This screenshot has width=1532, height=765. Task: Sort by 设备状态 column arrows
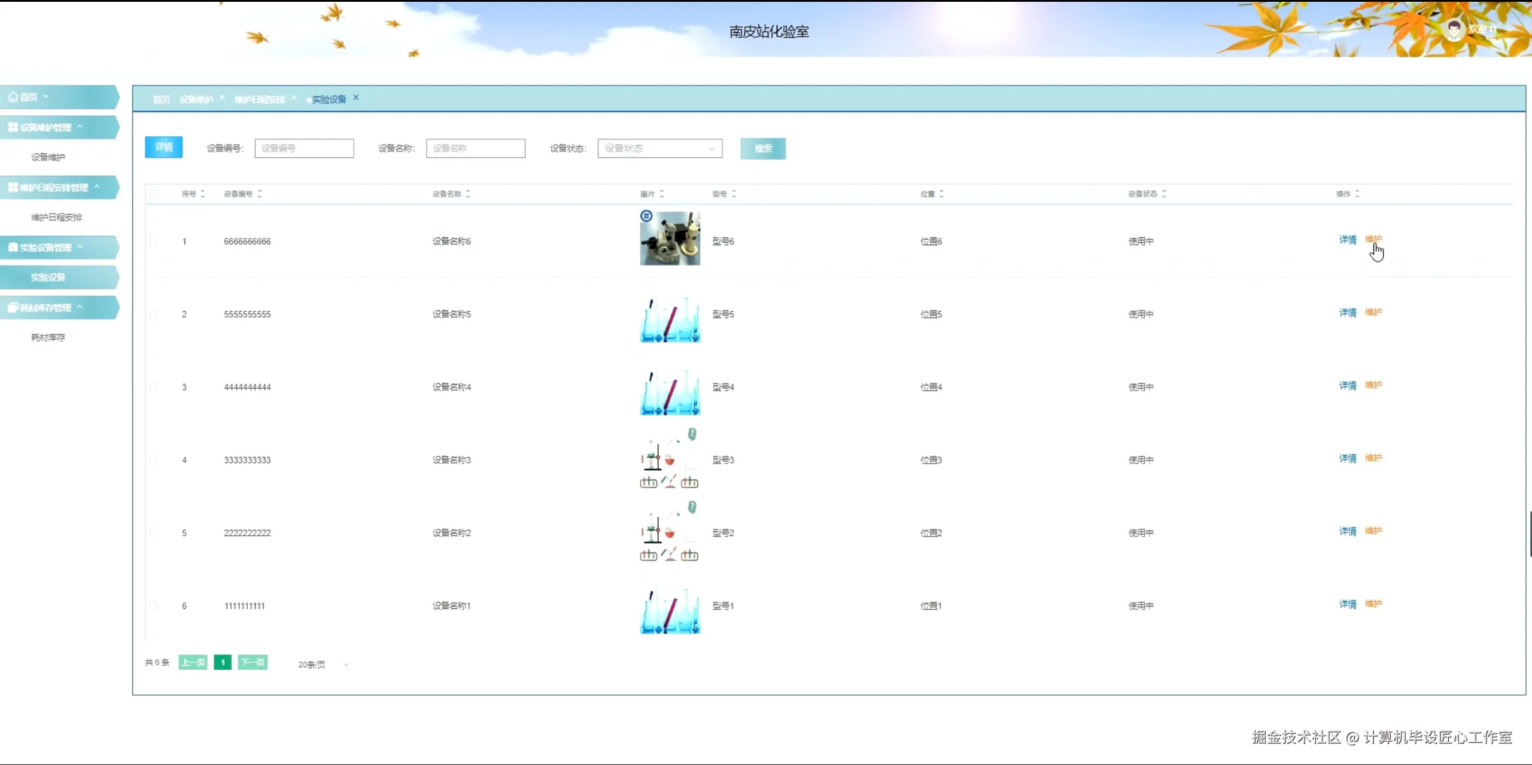pyautogui.click(x=1164, y=194)
